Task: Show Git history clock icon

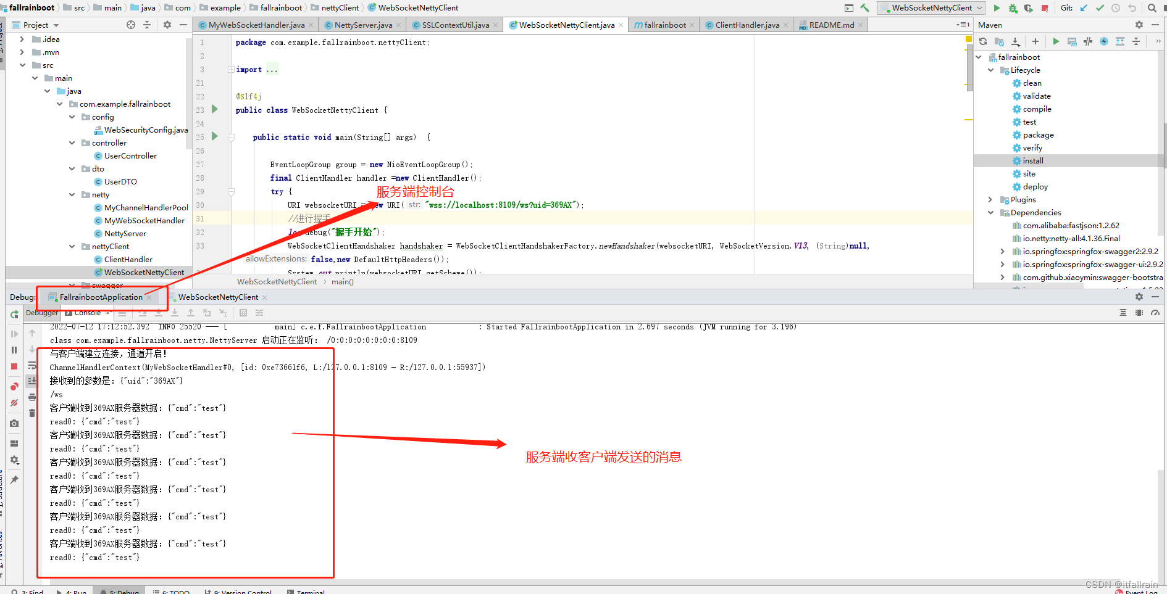Action: click(x=1116, y=8)
